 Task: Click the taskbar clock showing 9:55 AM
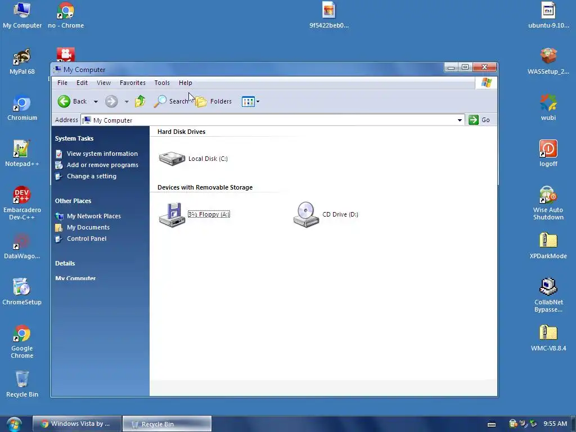point(555,424)
